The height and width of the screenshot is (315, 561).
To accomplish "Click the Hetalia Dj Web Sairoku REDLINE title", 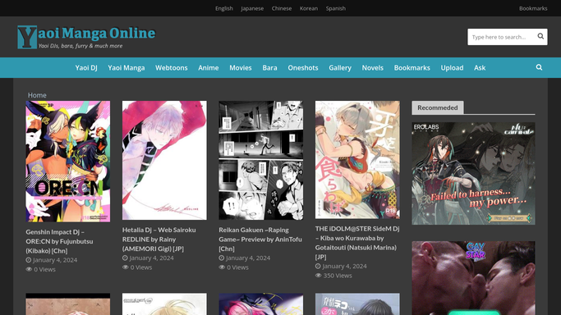I will 159,239.
